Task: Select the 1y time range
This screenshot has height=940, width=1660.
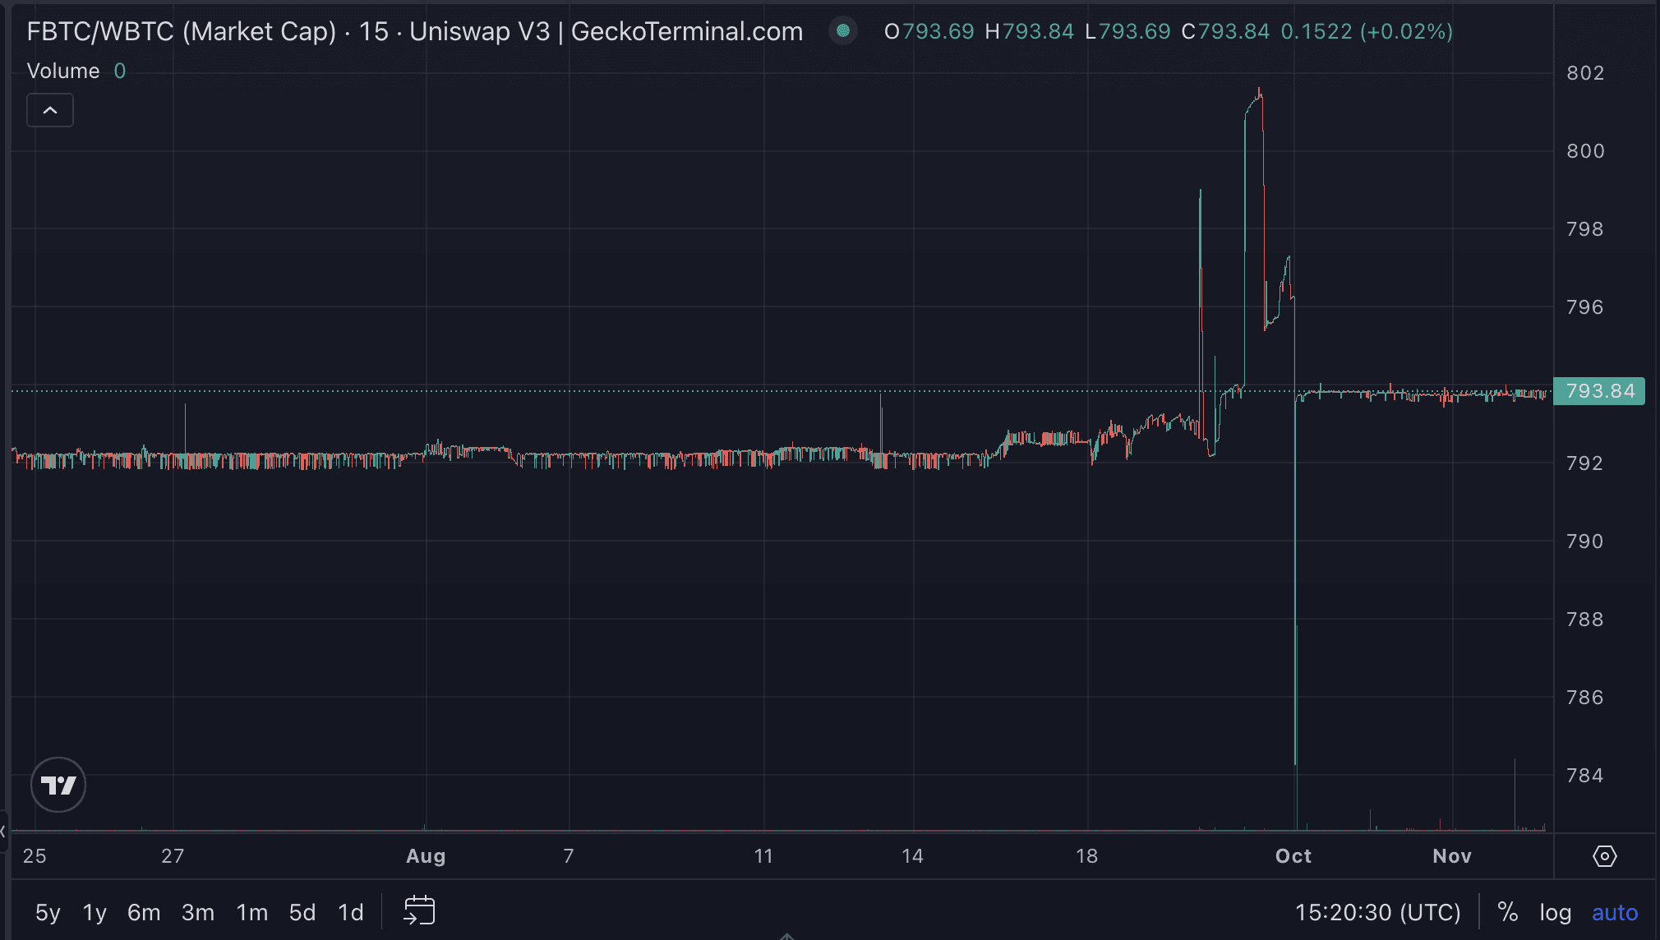Action: point(95,912)
